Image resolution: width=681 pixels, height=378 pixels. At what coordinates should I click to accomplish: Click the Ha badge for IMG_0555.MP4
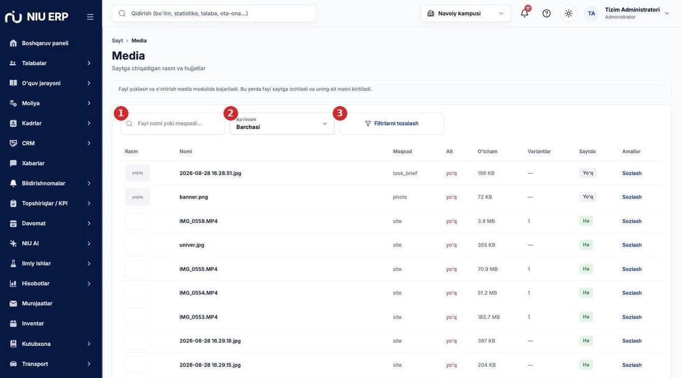pyautogui.click(x=586, y=269)
